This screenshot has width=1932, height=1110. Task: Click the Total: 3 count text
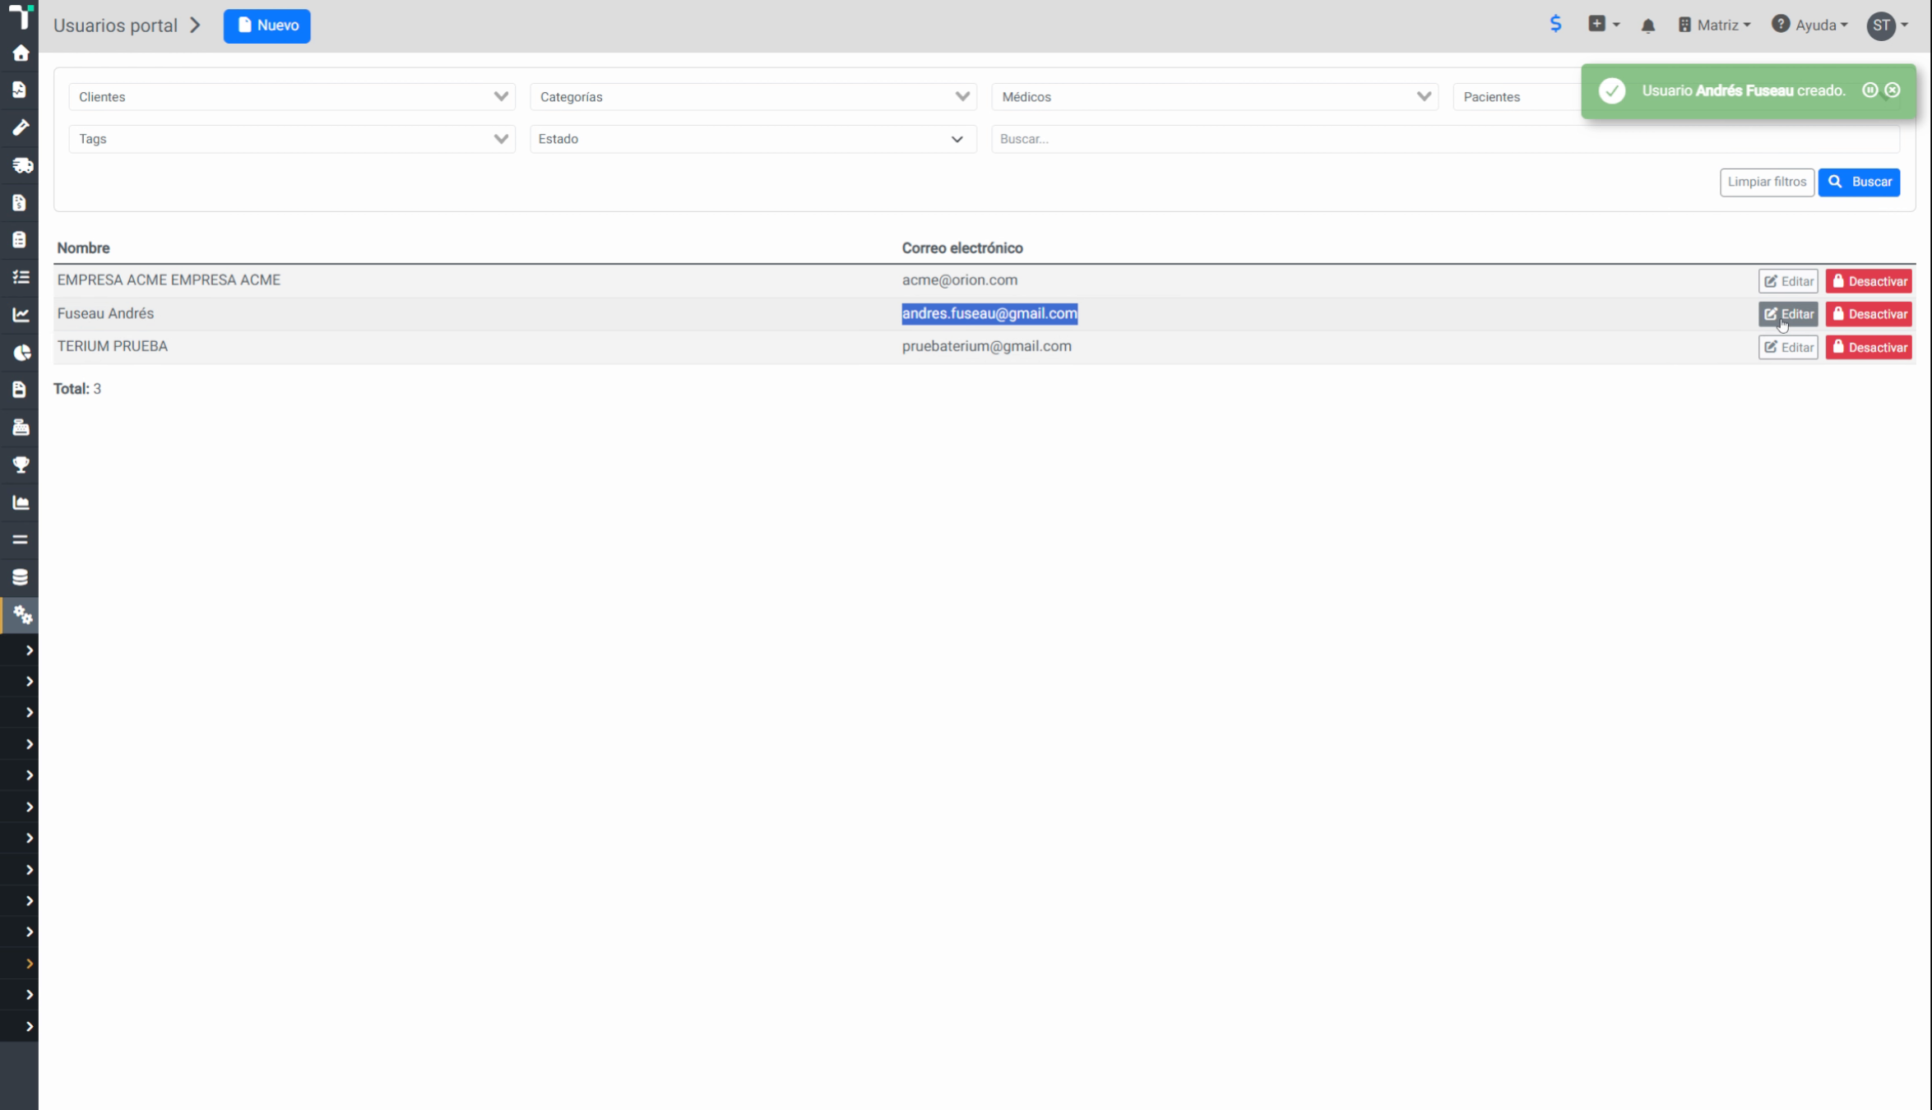click(77, 389)
